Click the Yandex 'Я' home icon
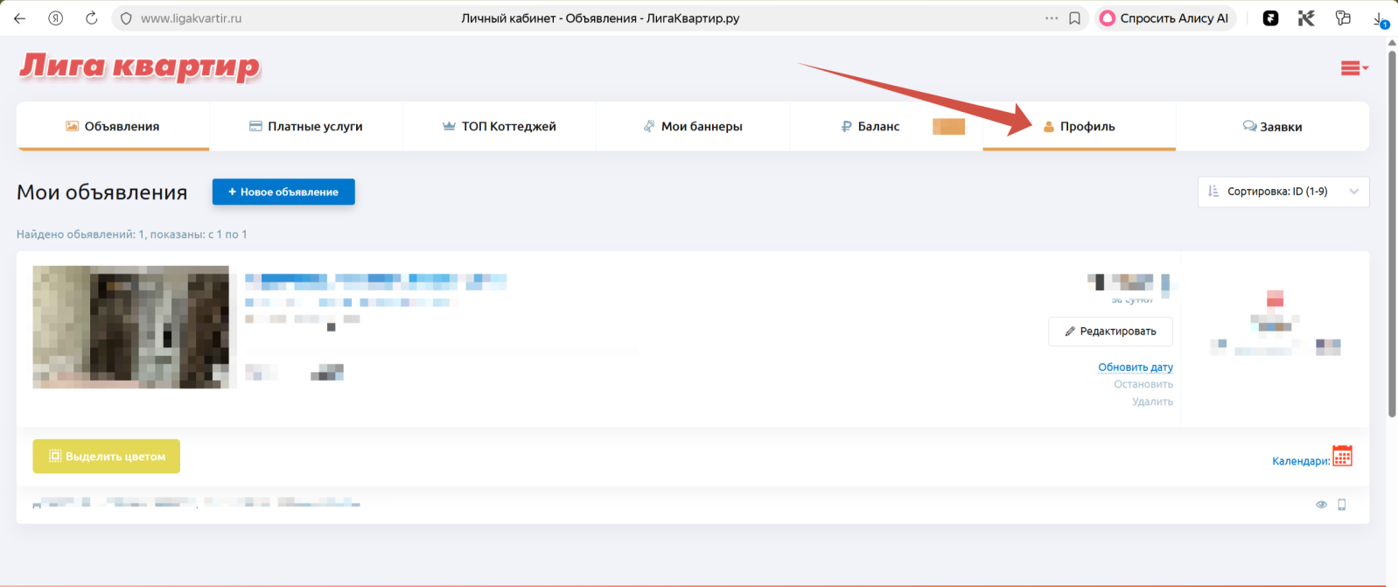This screenshot has width=1398, height=587. [x=56, y=18]
